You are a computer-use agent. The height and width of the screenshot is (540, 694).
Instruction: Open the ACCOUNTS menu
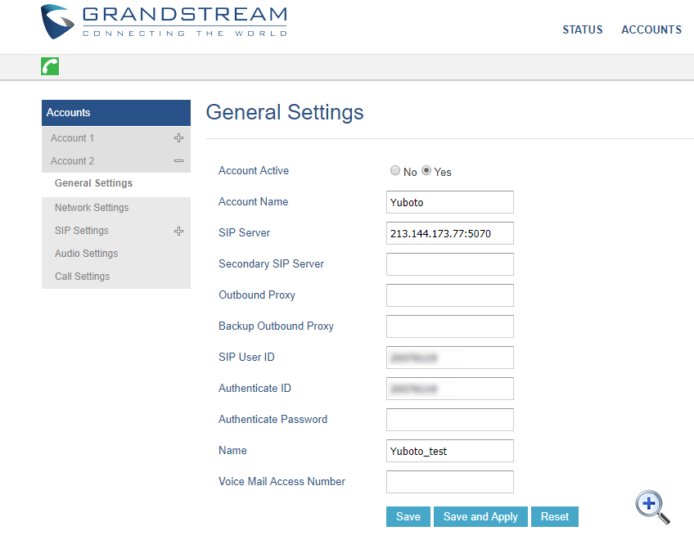point(651,29)
